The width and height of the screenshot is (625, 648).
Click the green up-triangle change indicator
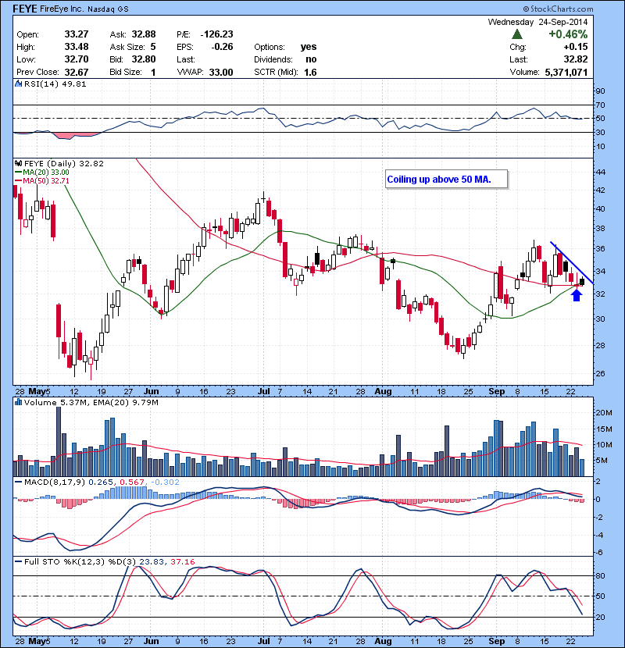(517, 34)
